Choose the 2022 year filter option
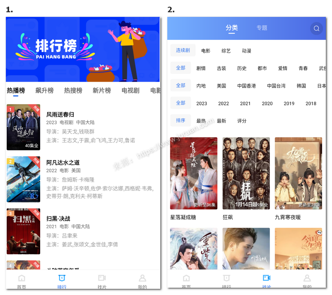Image resolution: width=332 pixels, height=295 pixels. pos(223,103)
